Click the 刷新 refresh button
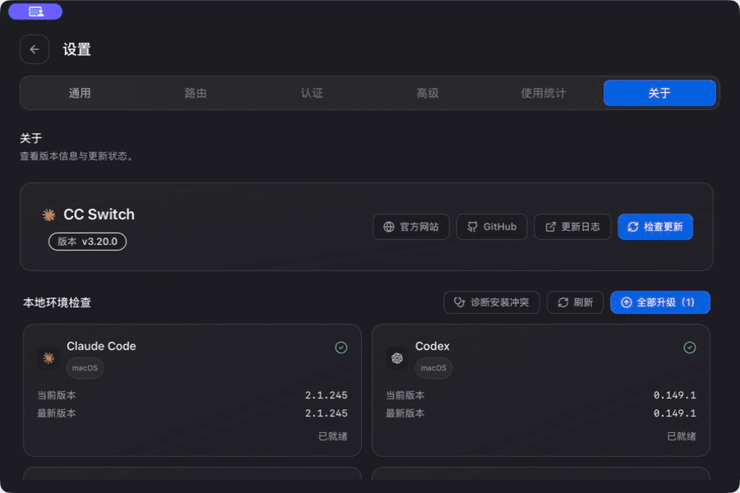The height and width of the screenshot is (493, 740). [x=575, y=302]
